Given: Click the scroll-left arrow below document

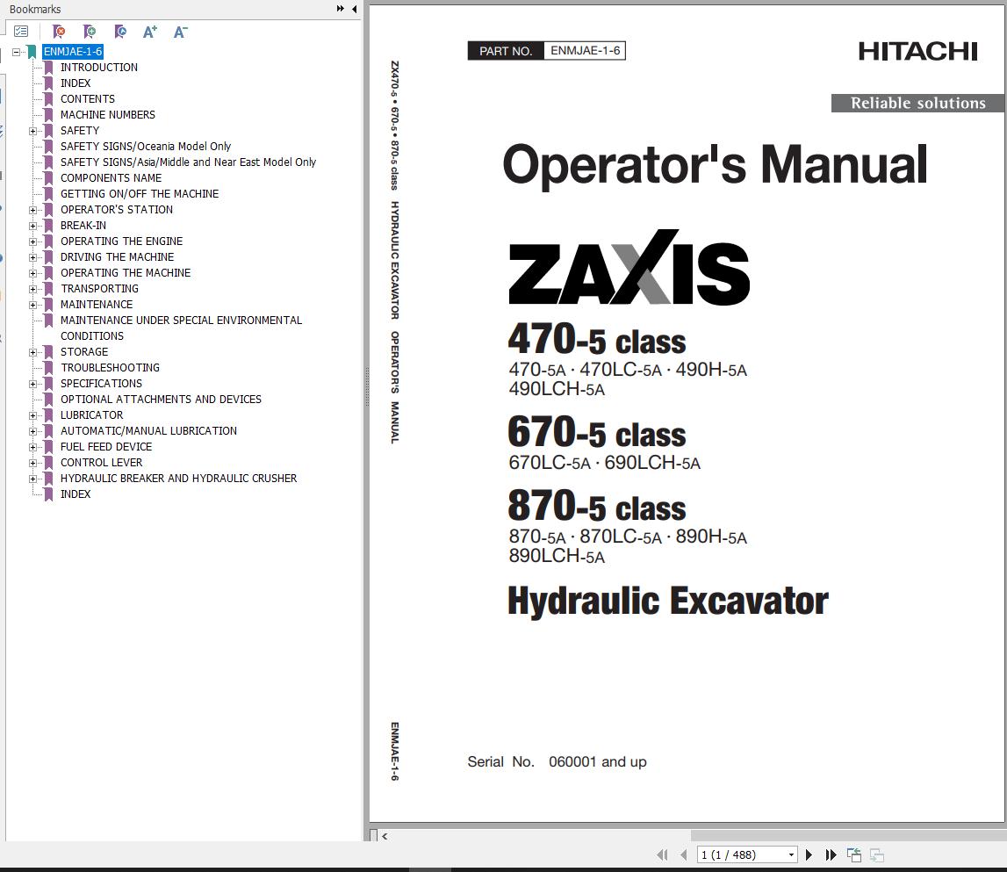Looking at the screenshot, I should click(x=385, y=836).
